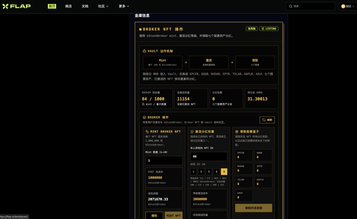Image resolution: width=357 pixels, height=219 pixels.
Task: Click the vault icon beside VAULT heading
Action: tap(144, 51)
